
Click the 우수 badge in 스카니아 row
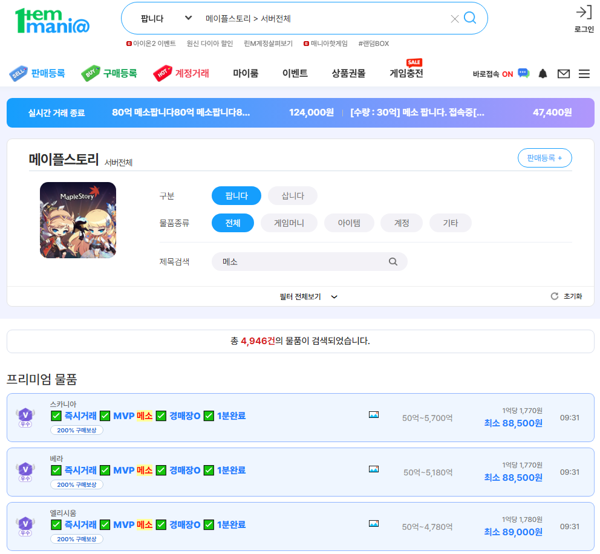(x=25, y=417)
